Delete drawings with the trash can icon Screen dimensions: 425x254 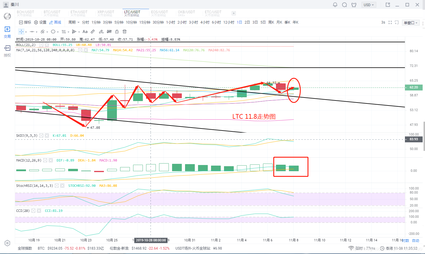coord(125,32)
